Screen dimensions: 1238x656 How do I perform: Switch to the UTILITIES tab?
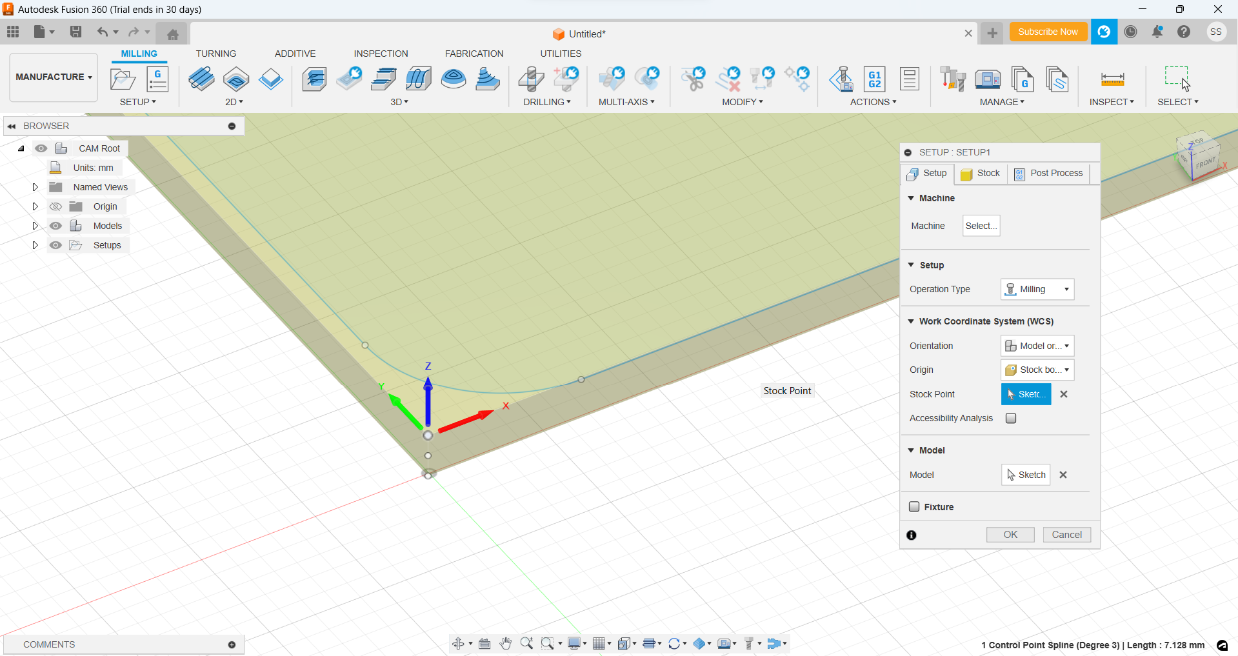pos(561,54)
